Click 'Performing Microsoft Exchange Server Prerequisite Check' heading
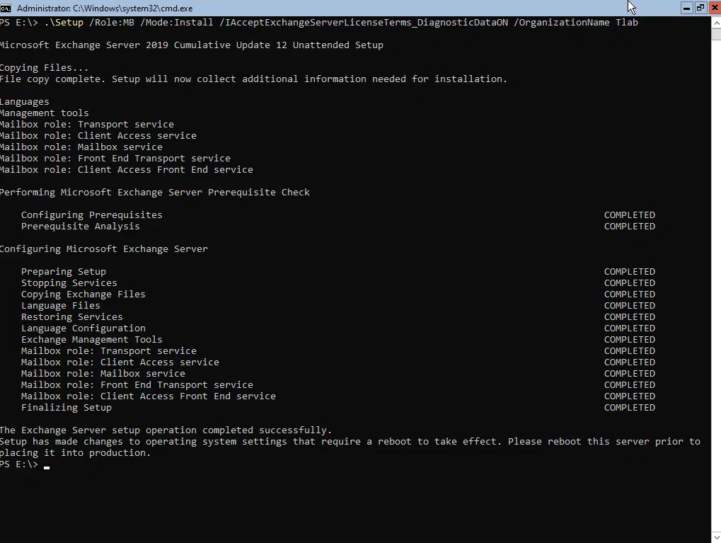The width and height of the screenshot is (721, 543). tap(154, 193)
